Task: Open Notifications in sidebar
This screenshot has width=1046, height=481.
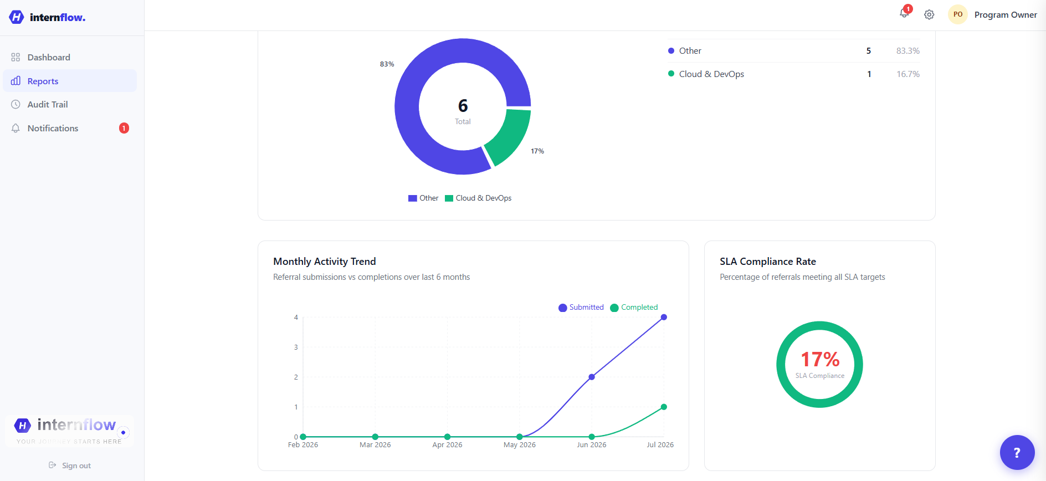Action: click(70, 128)
